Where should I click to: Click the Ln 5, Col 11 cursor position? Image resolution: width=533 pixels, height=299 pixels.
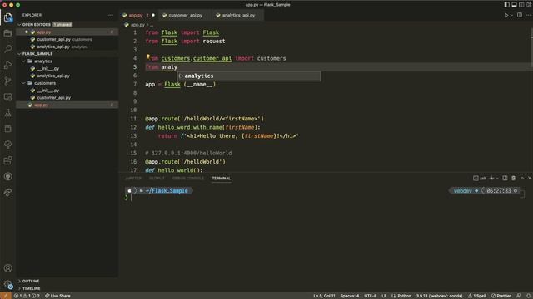324,296
